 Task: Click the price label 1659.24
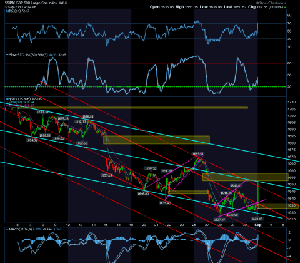click(107, 175)
